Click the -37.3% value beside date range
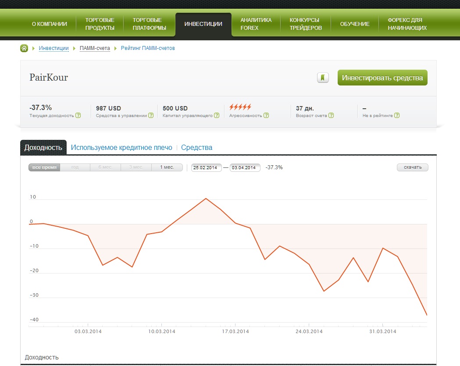Screen dimensions: 460x366 click(x=274, y=167)
